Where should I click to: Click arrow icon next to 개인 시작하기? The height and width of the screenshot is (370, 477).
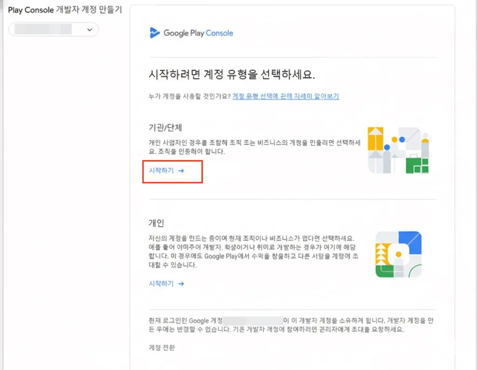click(181, 284)
